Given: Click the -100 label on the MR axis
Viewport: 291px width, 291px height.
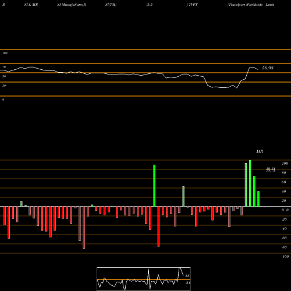Looking at the screenshot, I should [285, 257].
